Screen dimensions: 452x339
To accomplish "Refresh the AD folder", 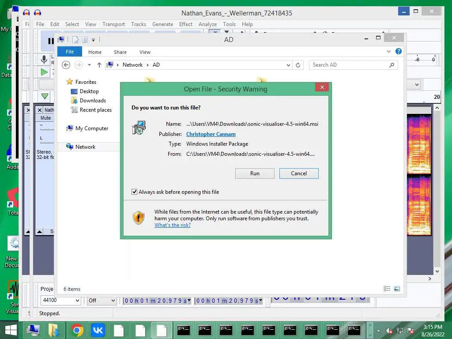I will [298, 65].
